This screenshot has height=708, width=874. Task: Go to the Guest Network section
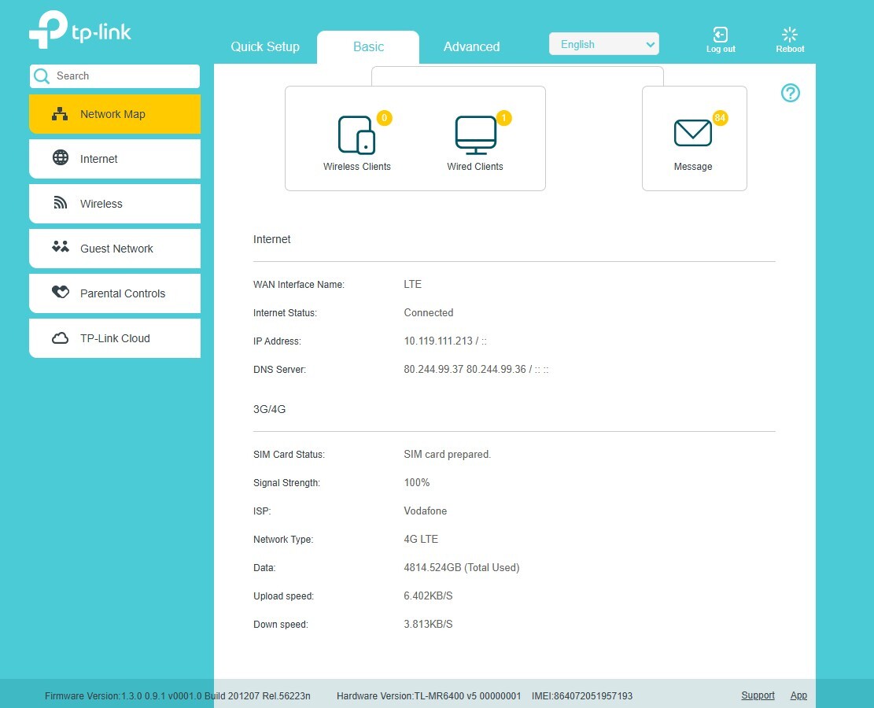(x=115, y=249)
